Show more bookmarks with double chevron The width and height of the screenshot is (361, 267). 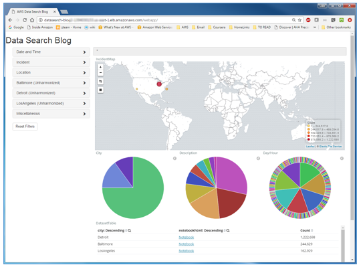[315, 27]
